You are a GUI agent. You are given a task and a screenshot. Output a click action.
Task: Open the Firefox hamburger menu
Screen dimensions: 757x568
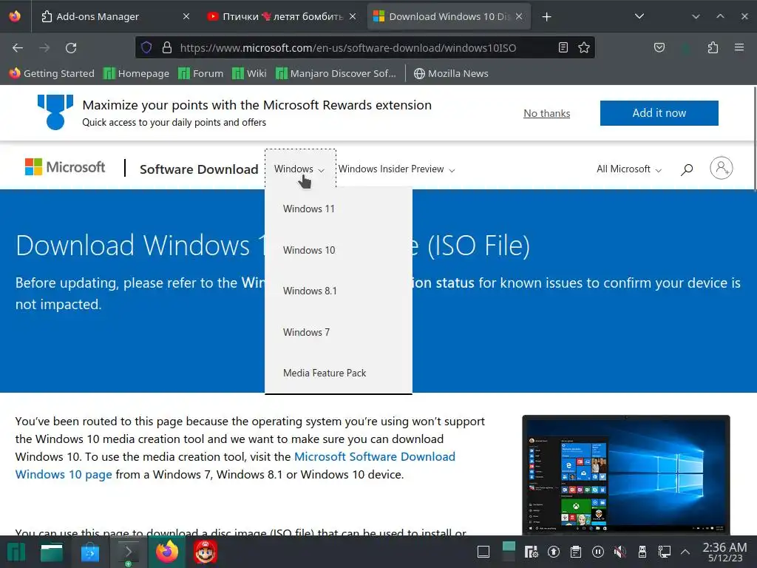(739, 47)
